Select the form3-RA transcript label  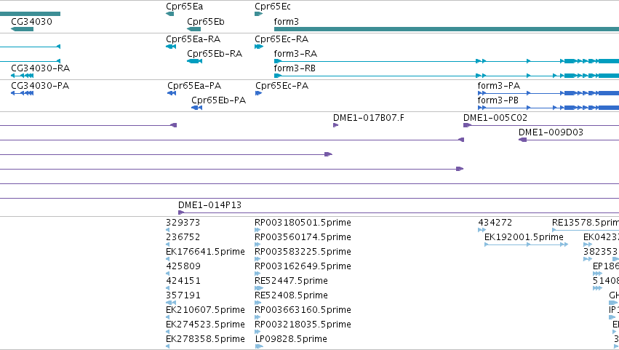(x=296, y=54)
